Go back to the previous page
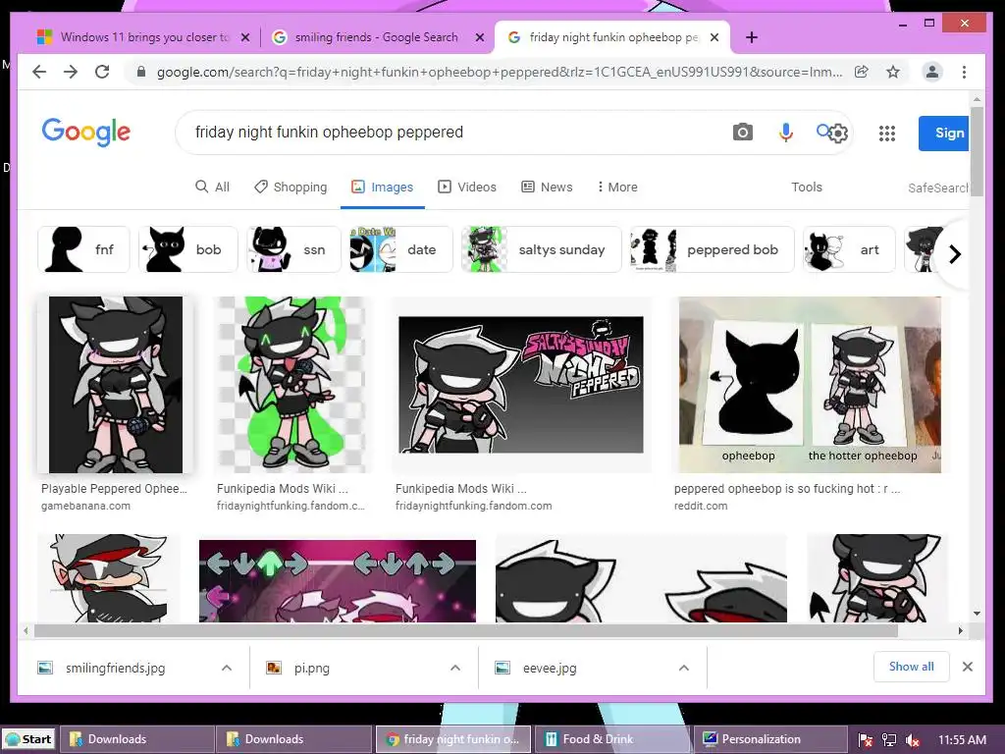The width and height of the screenshot is (1005, 754). (39, 72)
